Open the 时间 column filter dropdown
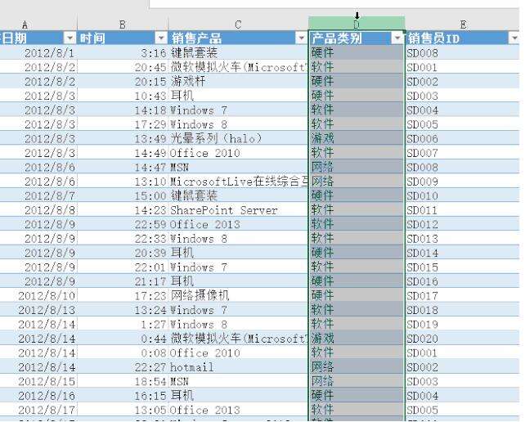The image size is (525, 422). [x=161, y=38]
